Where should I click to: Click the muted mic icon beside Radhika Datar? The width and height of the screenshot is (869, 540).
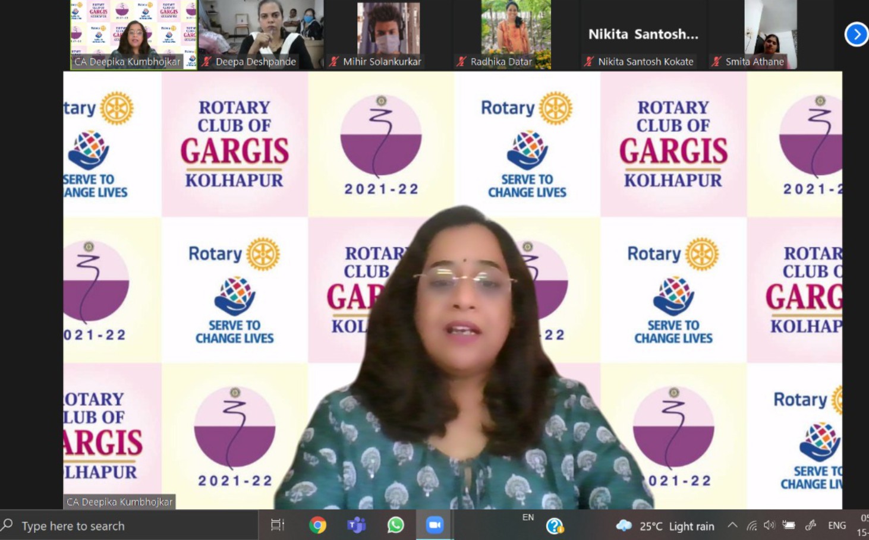point(462,61)
